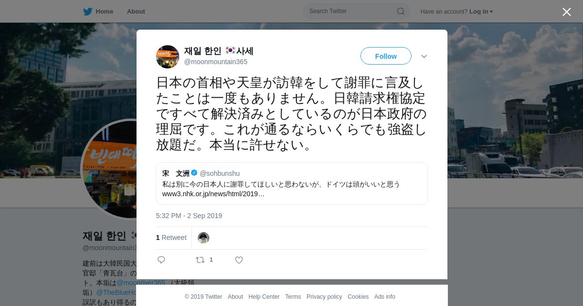Expand the tweet options chevron menu
Viewport: 583px width, 306px height.
point(424,56)
